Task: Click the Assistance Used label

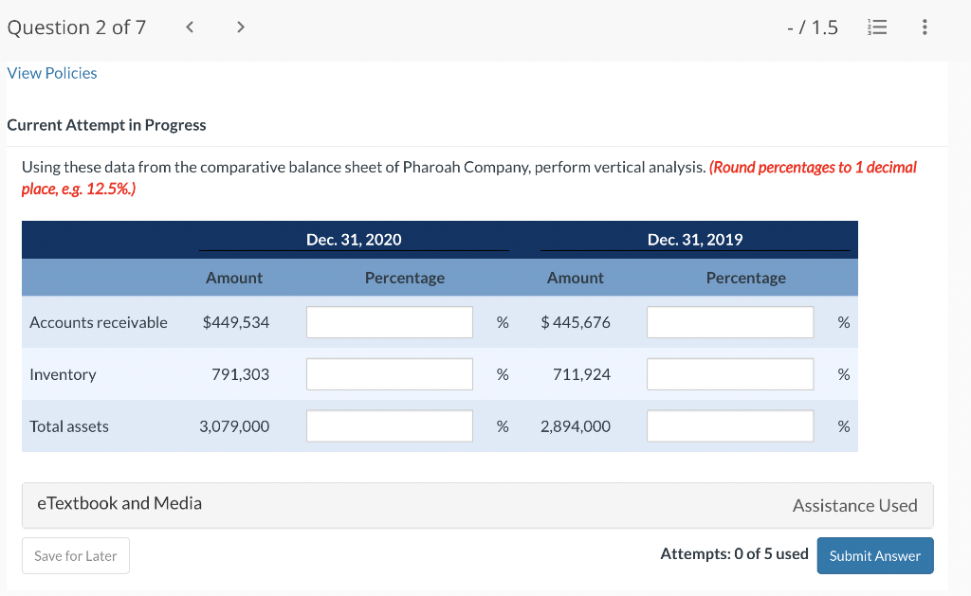Action: (x=854, y=506)
